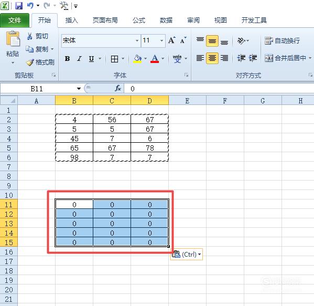Viewport: 314px width, 306px height.
Task: Open paste options (Ctrl) smart tag
Action: click(x=187, y=254)
